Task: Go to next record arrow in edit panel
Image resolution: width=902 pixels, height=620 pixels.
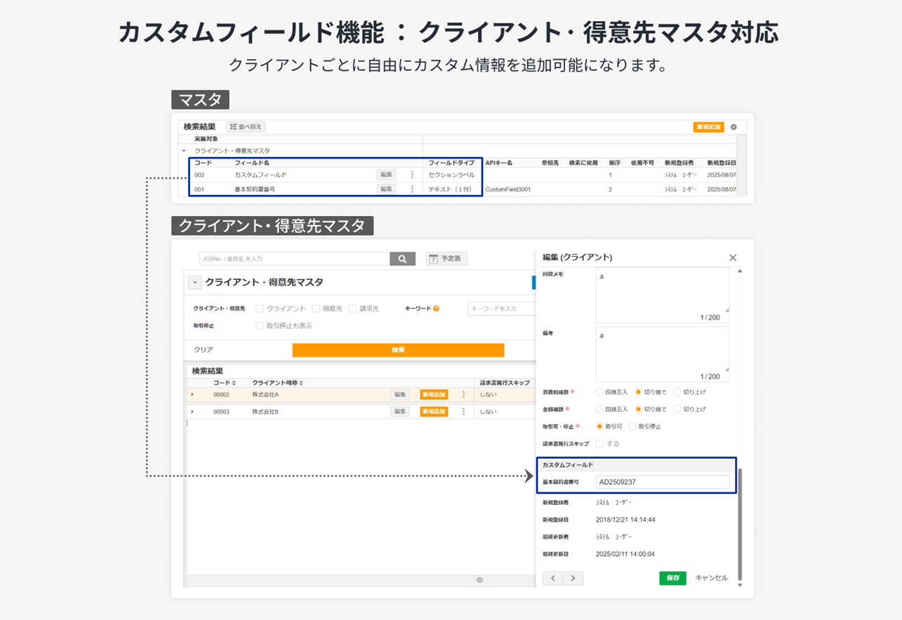Action: [x=573, y=578]
